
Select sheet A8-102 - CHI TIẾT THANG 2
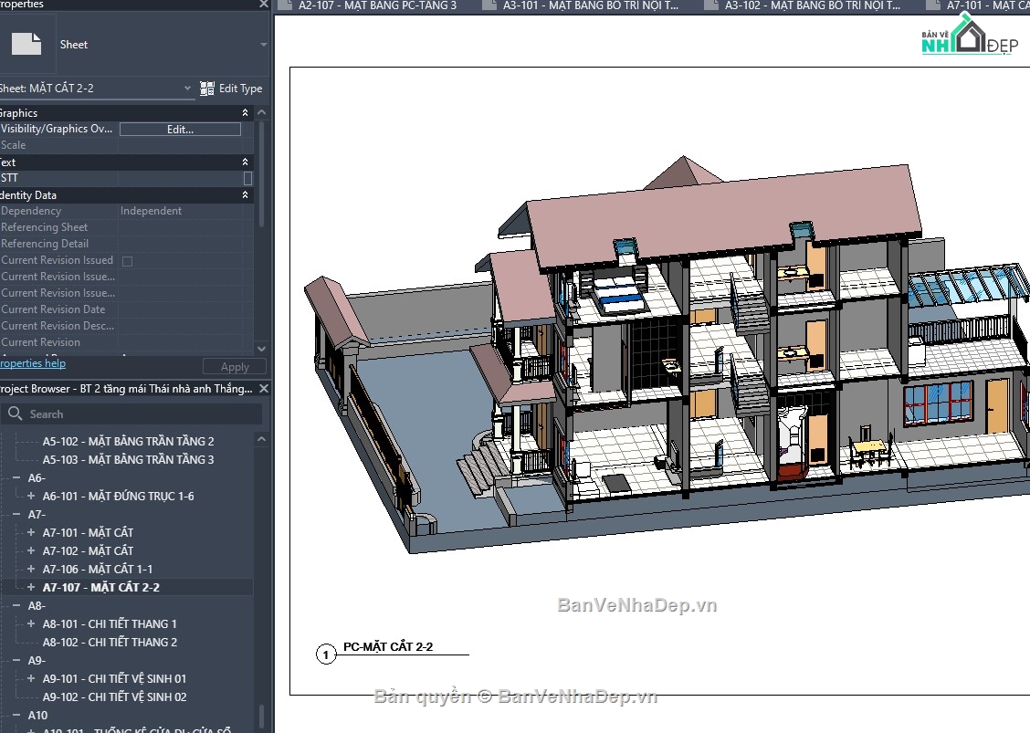tap(110, 643)
